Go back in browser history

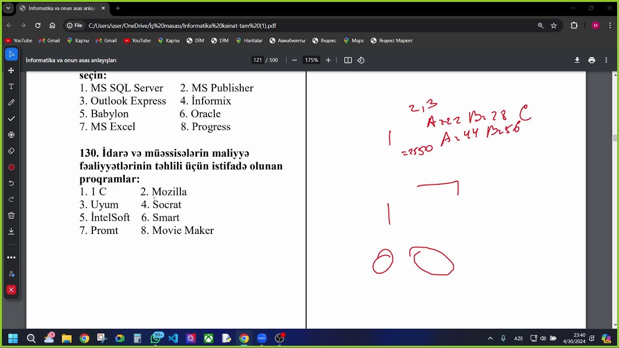9,26
